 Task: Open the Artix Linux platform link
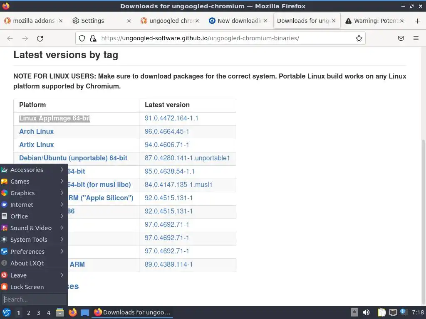(37, 145)
